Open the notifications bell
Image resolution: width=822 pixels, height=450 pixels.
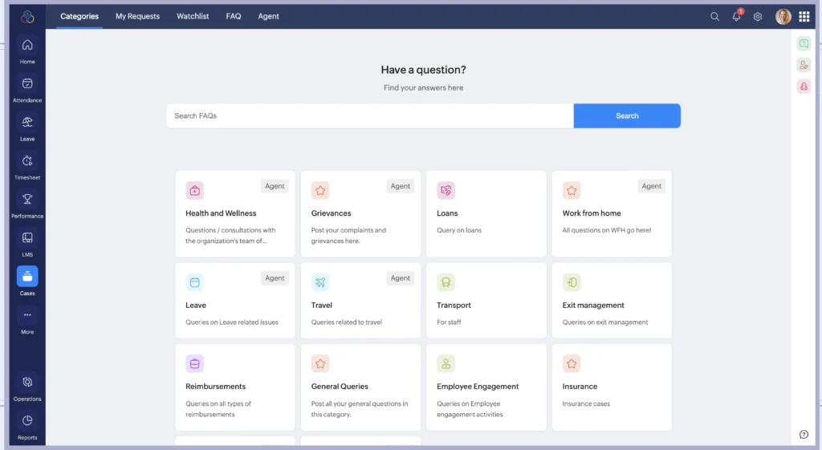[737, 17]
